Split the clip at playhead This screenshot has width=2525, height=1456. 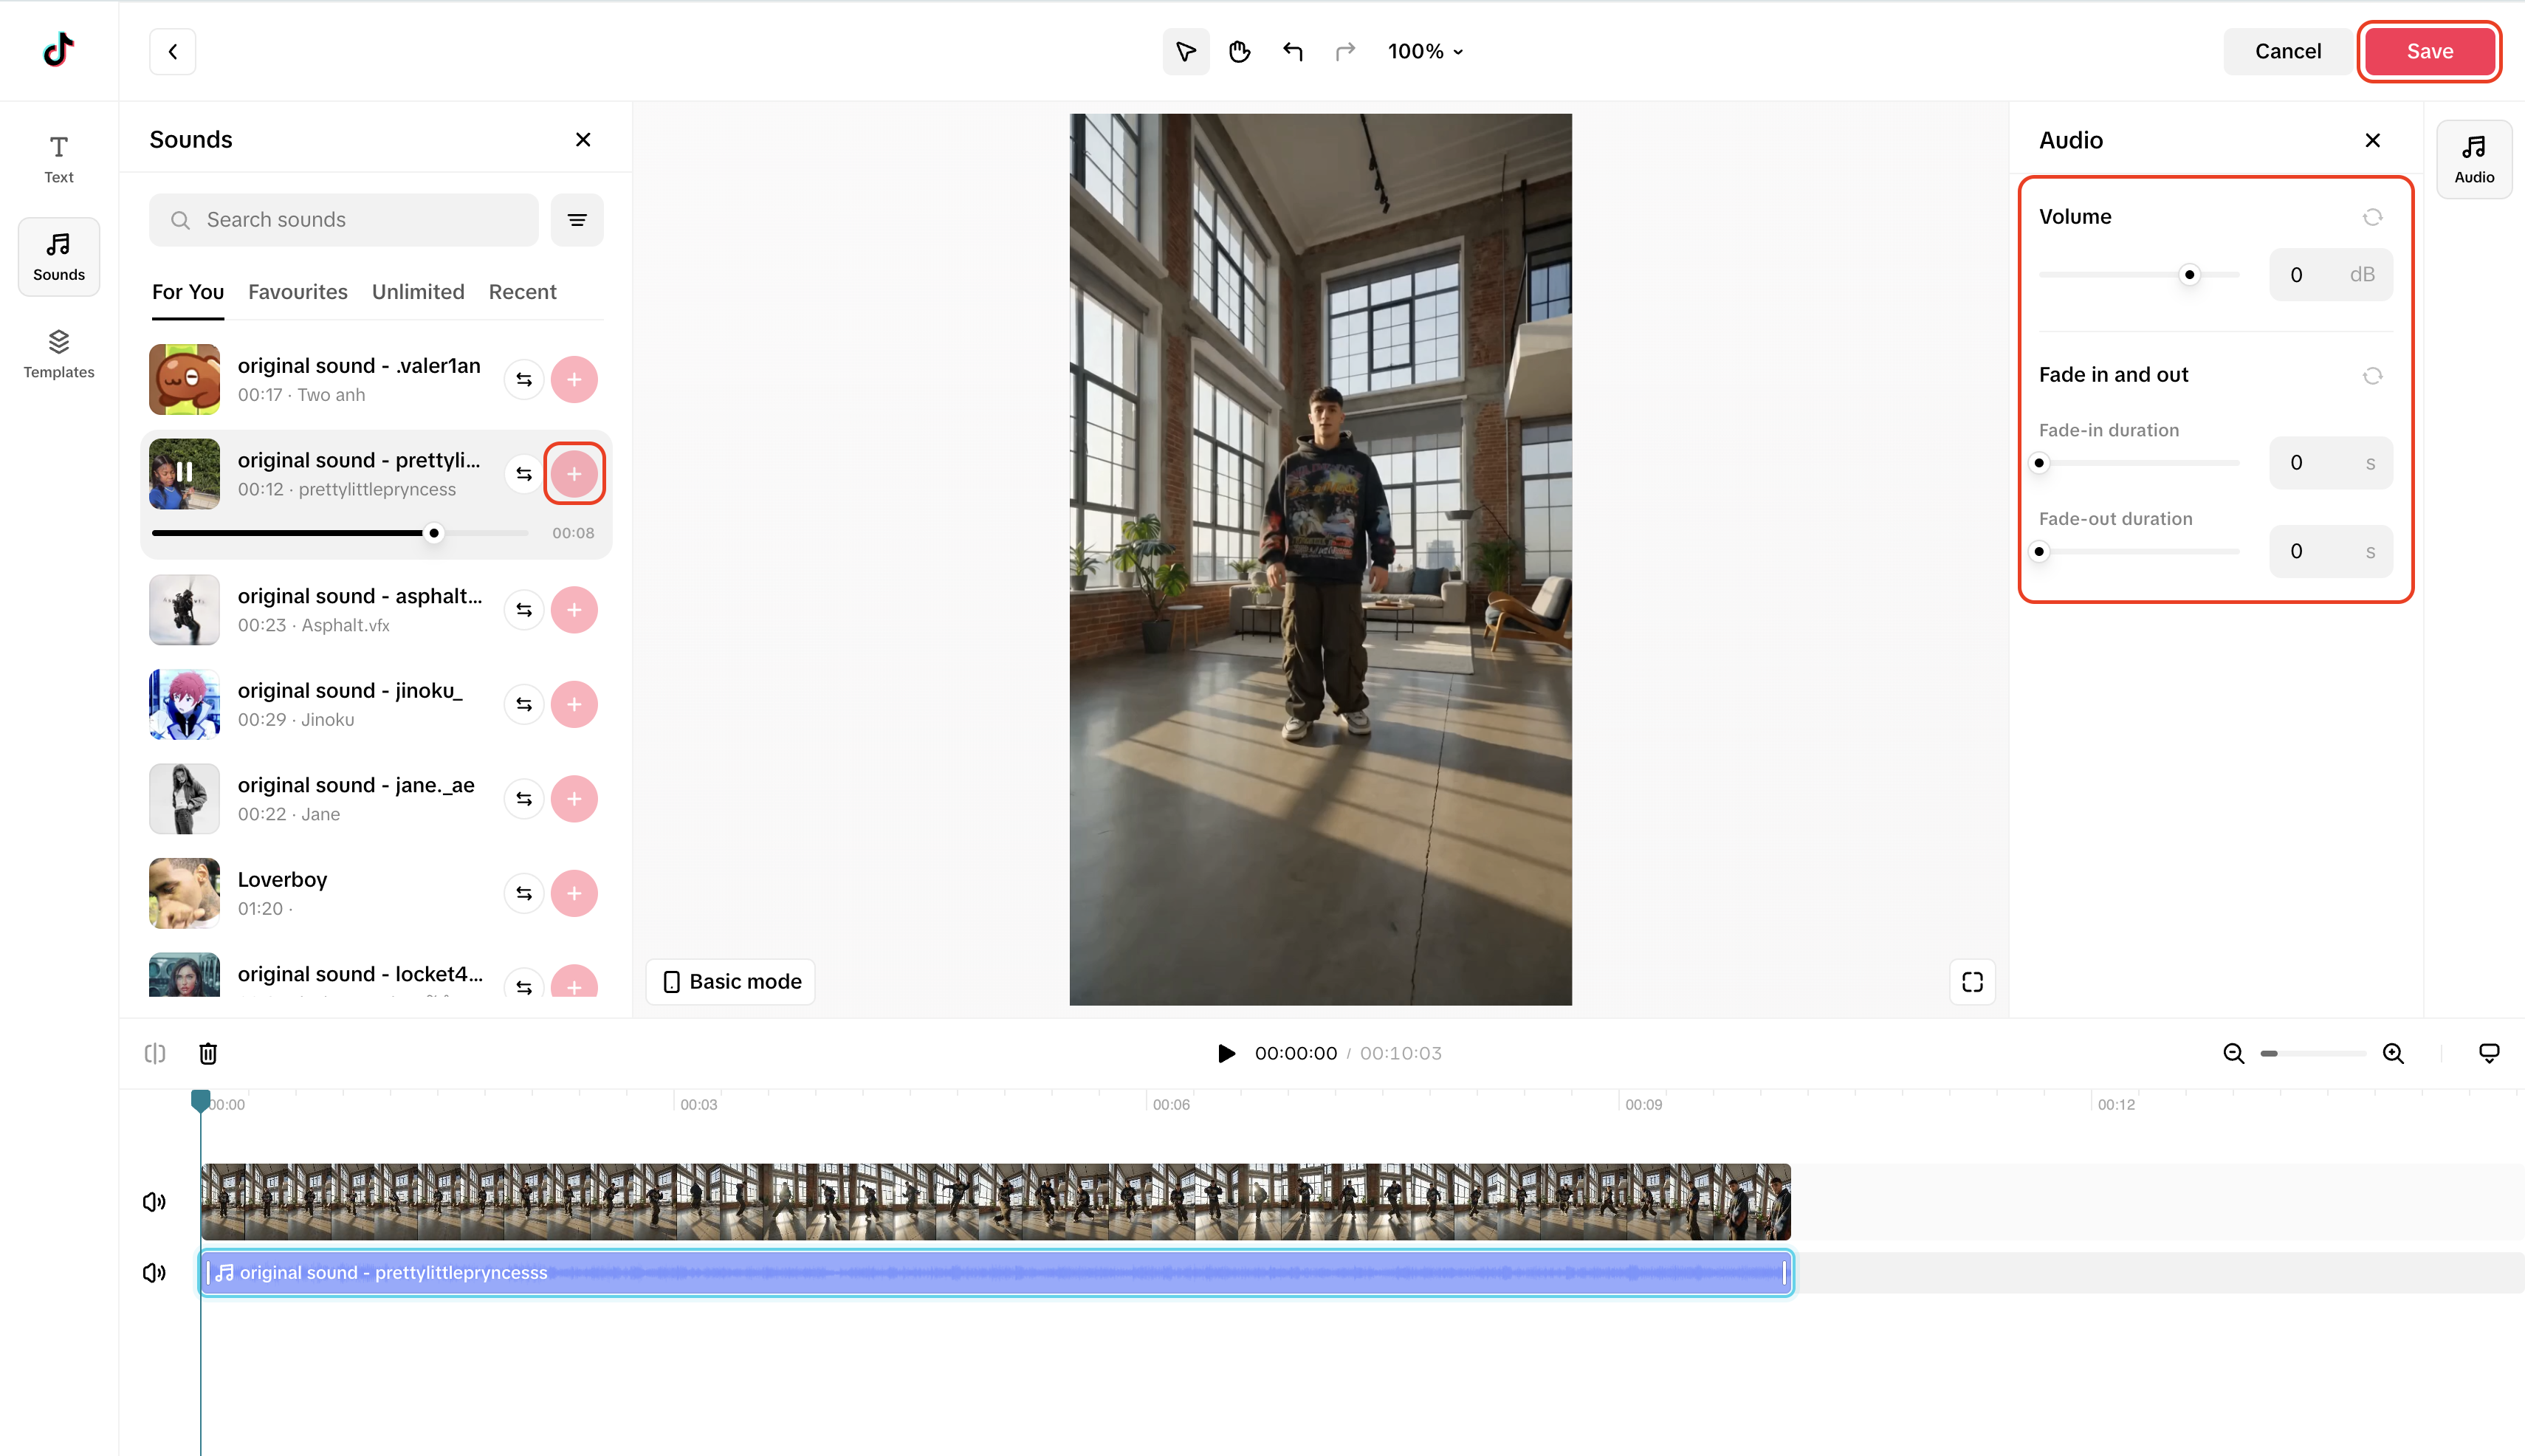(155, 1054)
